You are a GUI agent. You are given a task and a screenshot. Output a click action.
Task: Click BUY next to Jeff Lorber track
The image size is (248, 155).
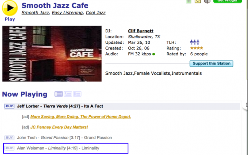[9, 106]
